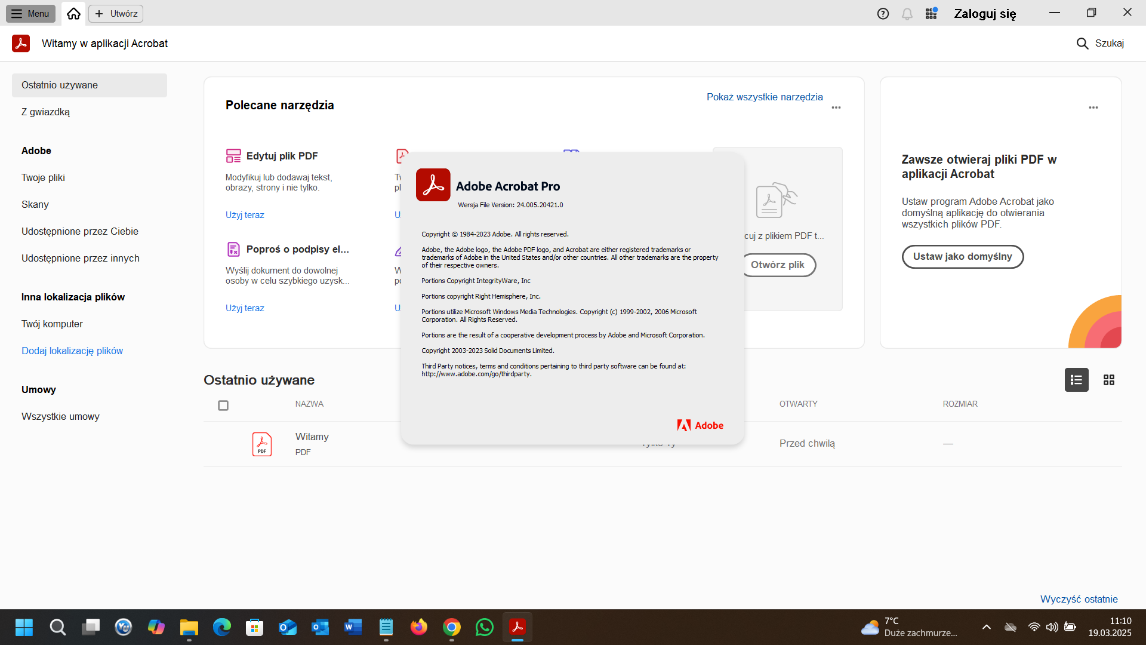The width and height of the screenshot is (1146, 645).
Task: Open the Adobe apps grid icon
Action: [x=931, y=14]
